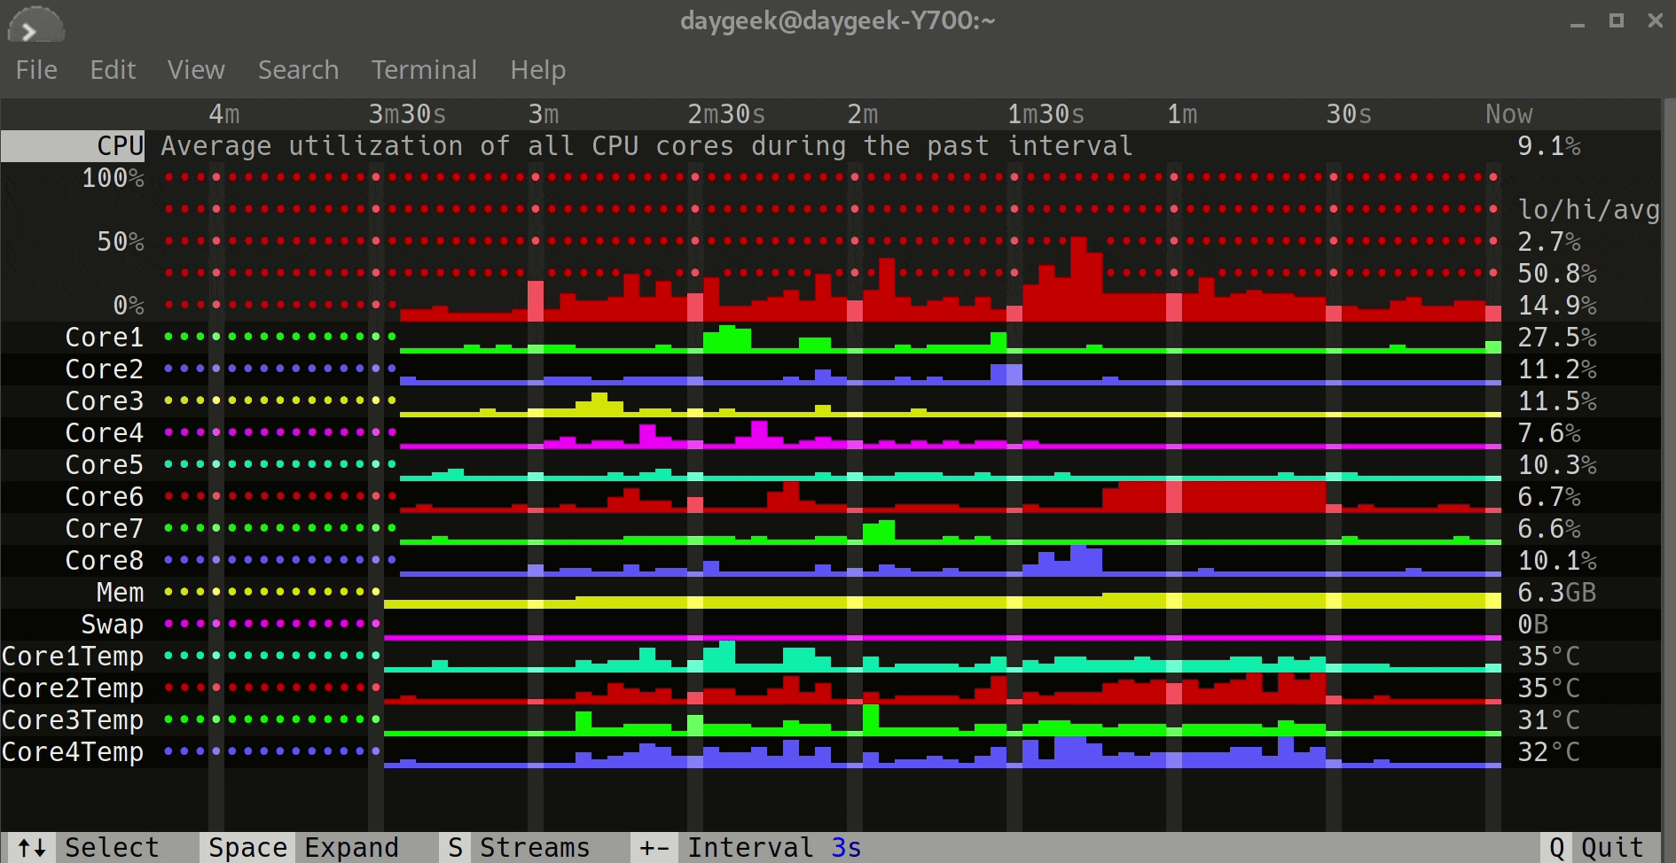Viewport: 1676px width, 863px height.
Task: Select the highlighted CPU stream label
Action: pyautogui.click(x=119, y=146)
